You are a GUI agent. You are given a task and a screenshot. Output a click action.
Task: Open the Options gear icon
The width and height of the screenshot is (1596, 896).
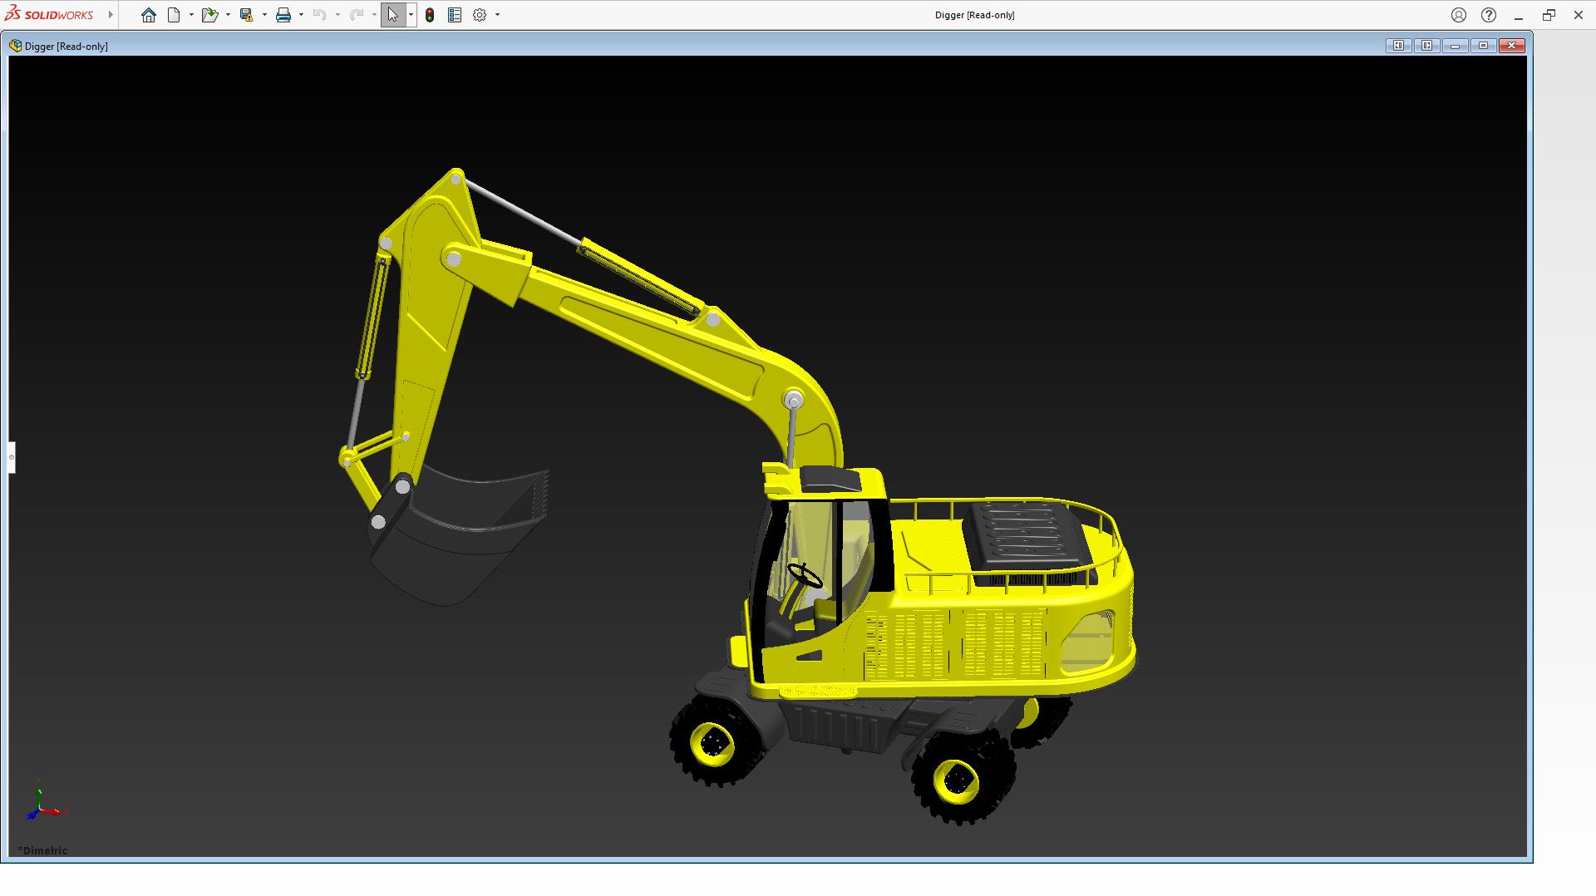pyautogui.click(x=480, y=15)
